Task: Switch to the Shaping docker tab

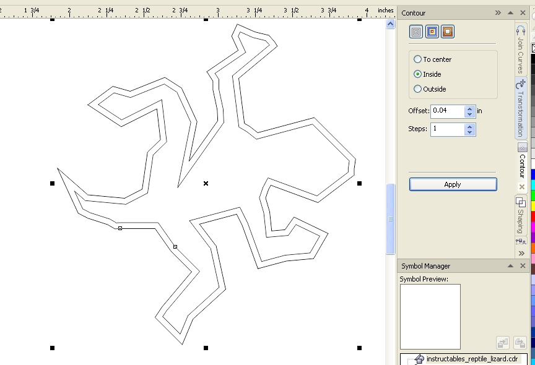Action: (x=520, y=215)
